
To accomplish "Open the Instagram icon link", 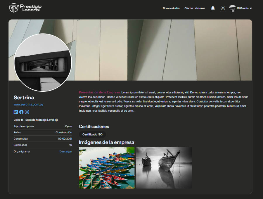I will pyautogui.click(x=27, y=112).
